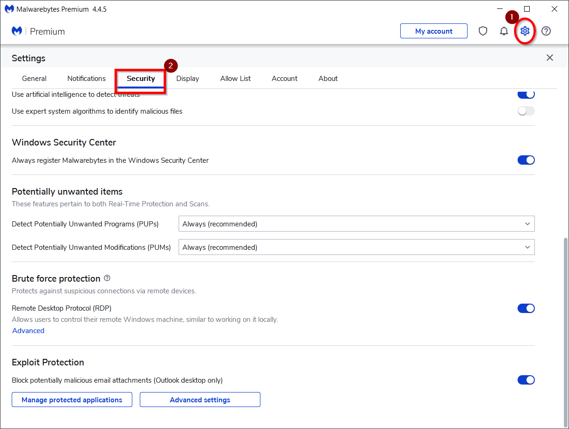Open notifications bell icon

504,31
